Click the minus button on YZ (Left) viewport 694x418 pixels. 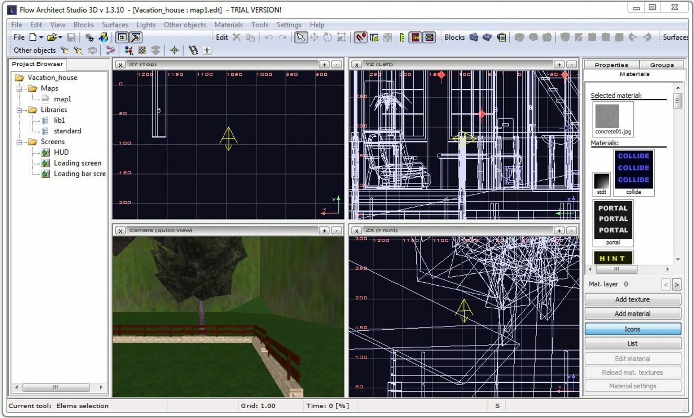(x=572, y=64)
